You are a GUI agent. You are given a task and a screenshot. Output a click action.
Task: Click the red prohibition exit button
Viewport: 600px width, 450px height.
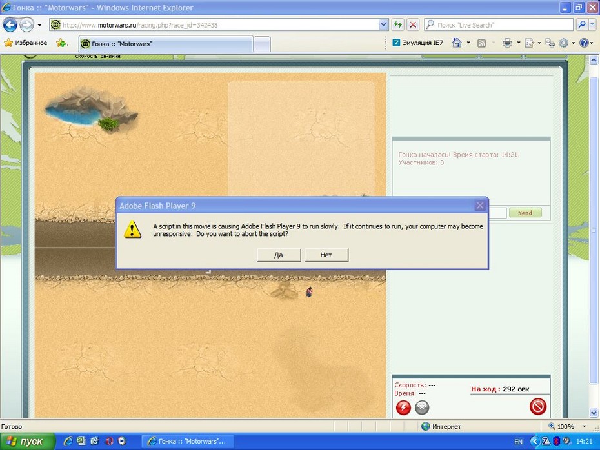(x=537, y=406)
